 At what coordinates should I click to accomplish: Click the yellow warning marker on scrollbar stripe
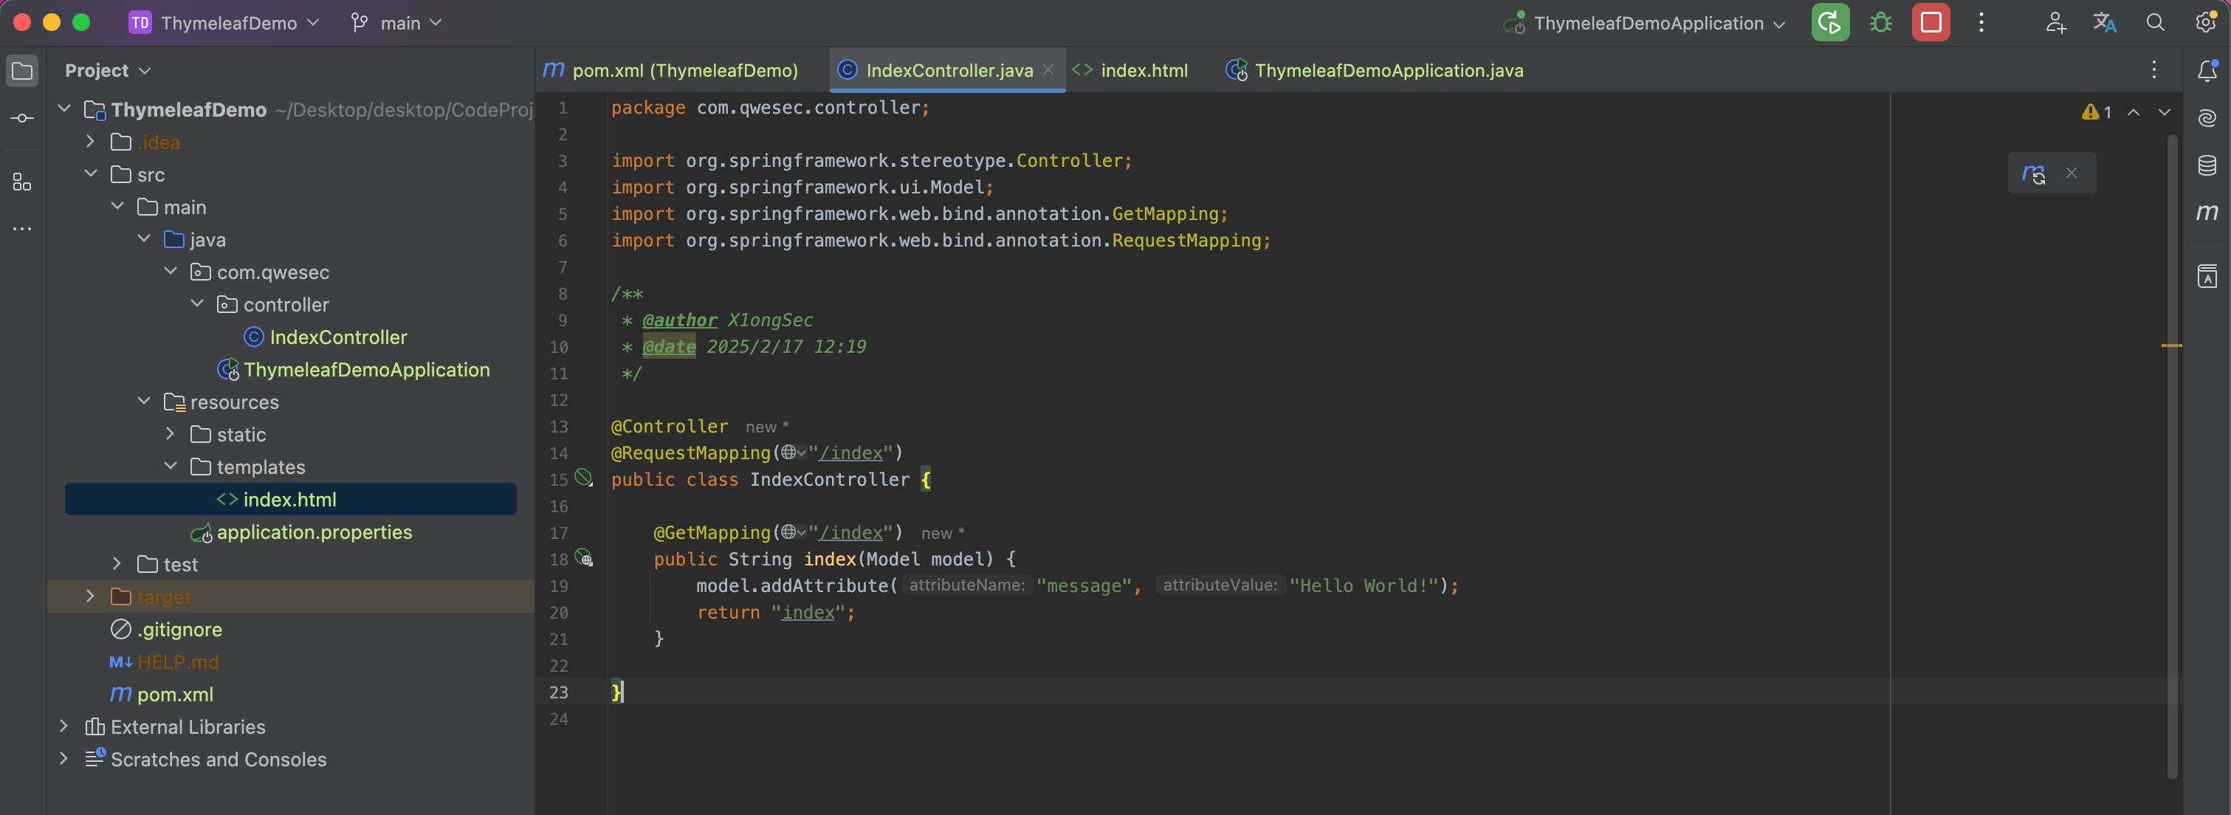(2171, 345)
